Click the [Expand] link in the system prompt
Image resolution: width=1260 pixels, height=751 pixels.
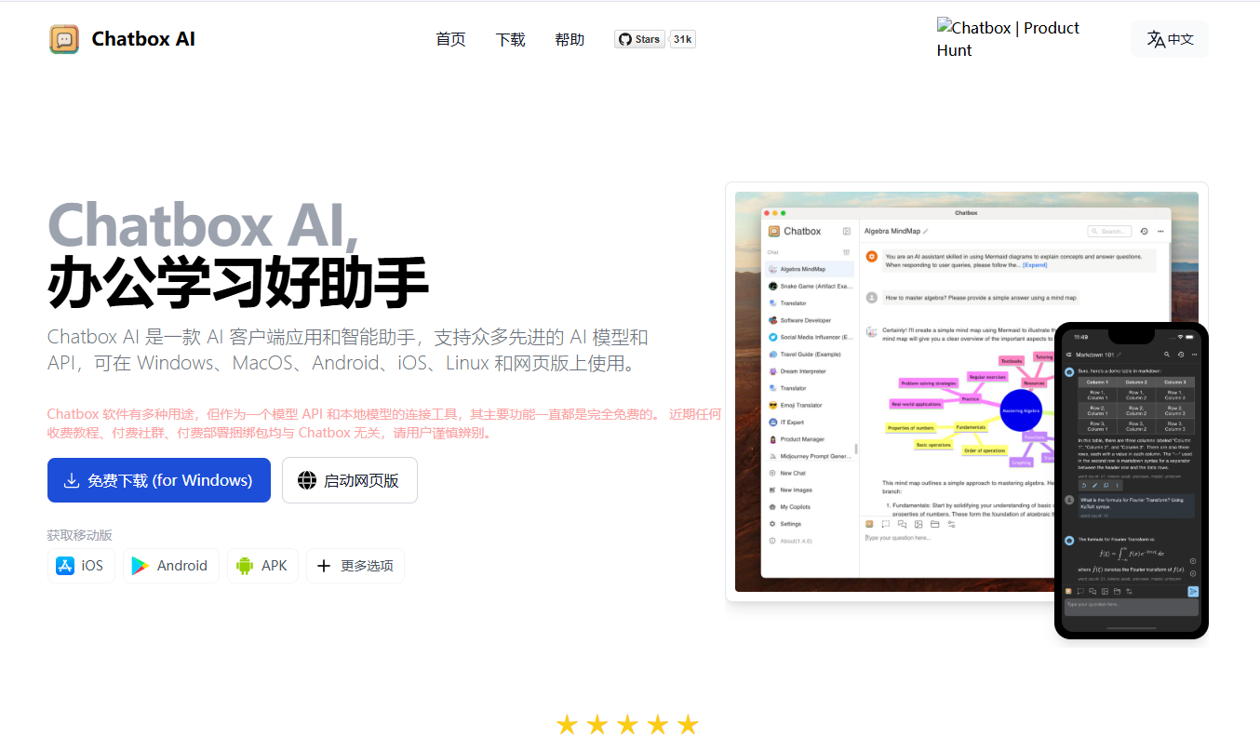pos(1035,265)
